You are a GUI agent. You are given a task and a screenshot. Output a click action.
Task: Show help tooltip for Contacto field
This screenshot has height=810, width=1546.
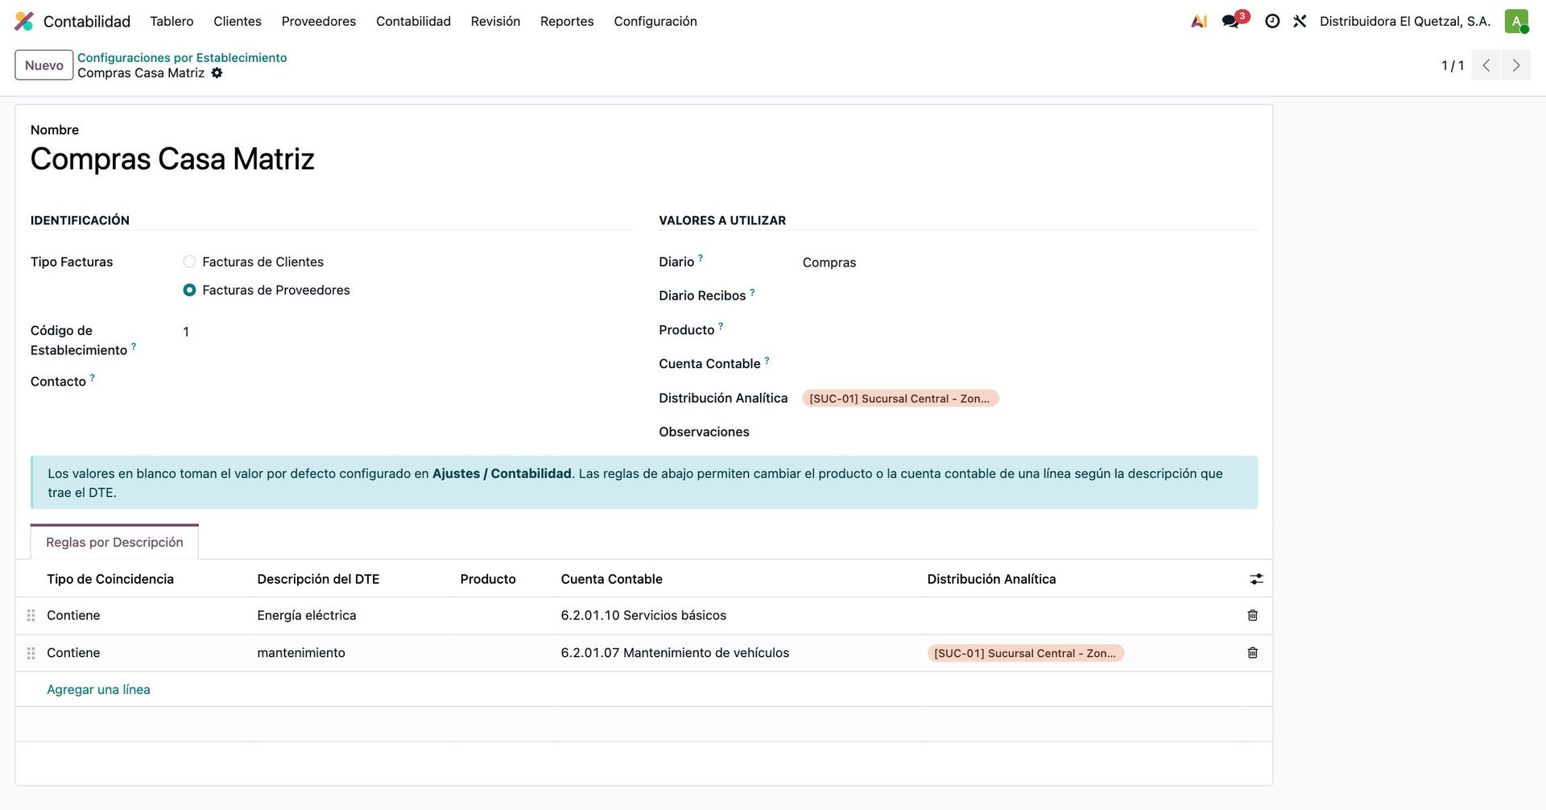pyautogui.click(x=93, y=378)
